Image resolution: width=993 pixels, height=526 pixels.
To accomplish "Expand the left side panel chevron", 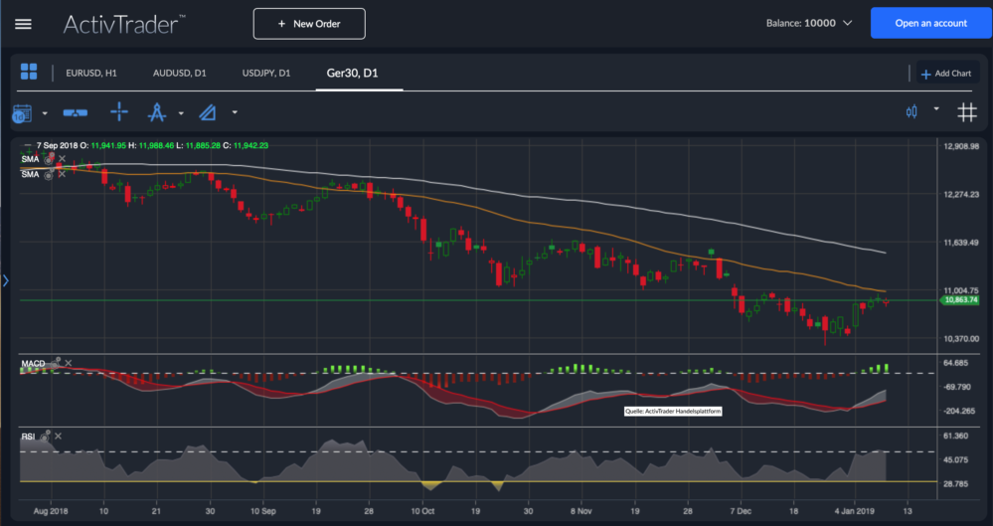I will tap(6, 280).
